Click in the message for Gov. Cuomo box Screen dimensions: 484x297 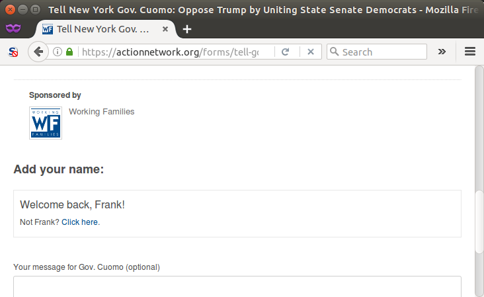[237, 286]
